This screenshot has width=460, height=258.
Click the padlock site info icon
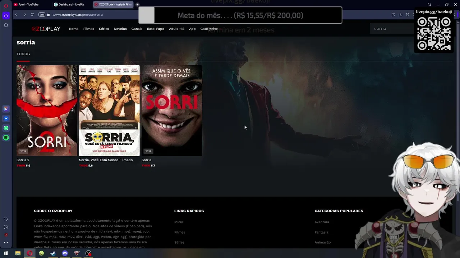(49, 15)
